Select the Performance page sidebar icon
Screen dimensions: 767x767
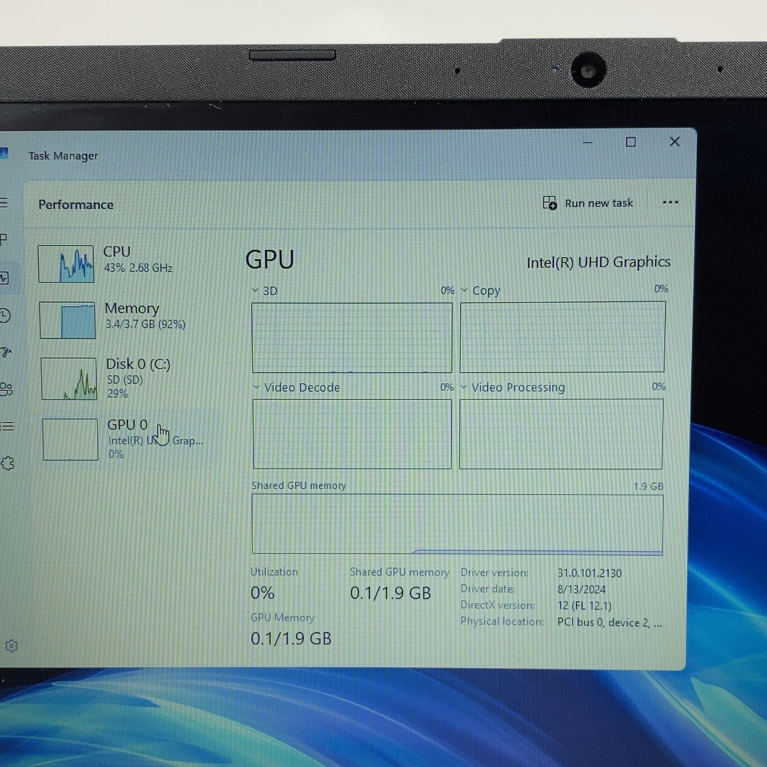pos(5,278)
